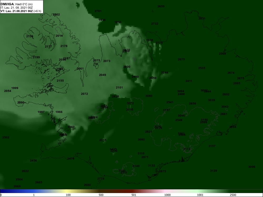
Task: Click the map value "1938"
Action: click(102, 20)
